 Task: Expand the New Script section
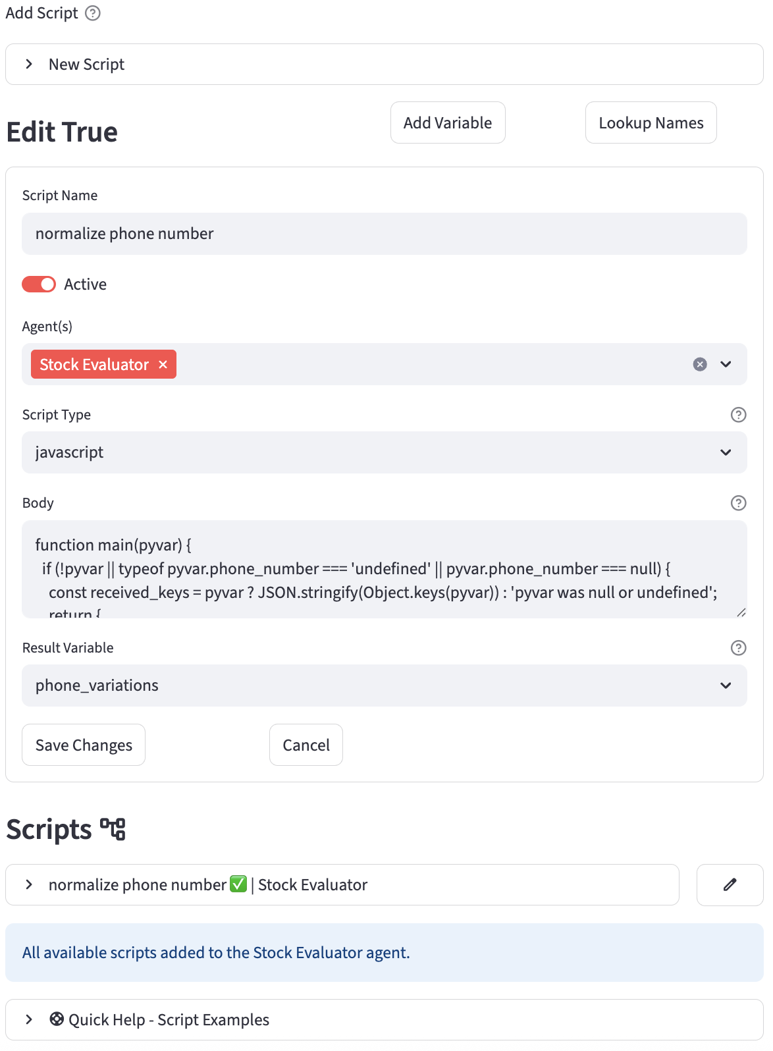pyautogui.click(x=29, y=65)
